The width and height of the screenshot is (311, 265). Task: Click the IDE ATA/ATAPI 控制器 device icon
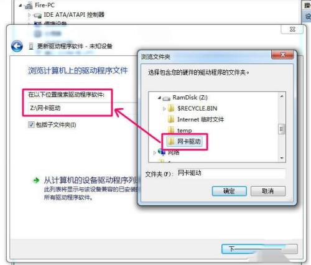[x=37, y=15]
